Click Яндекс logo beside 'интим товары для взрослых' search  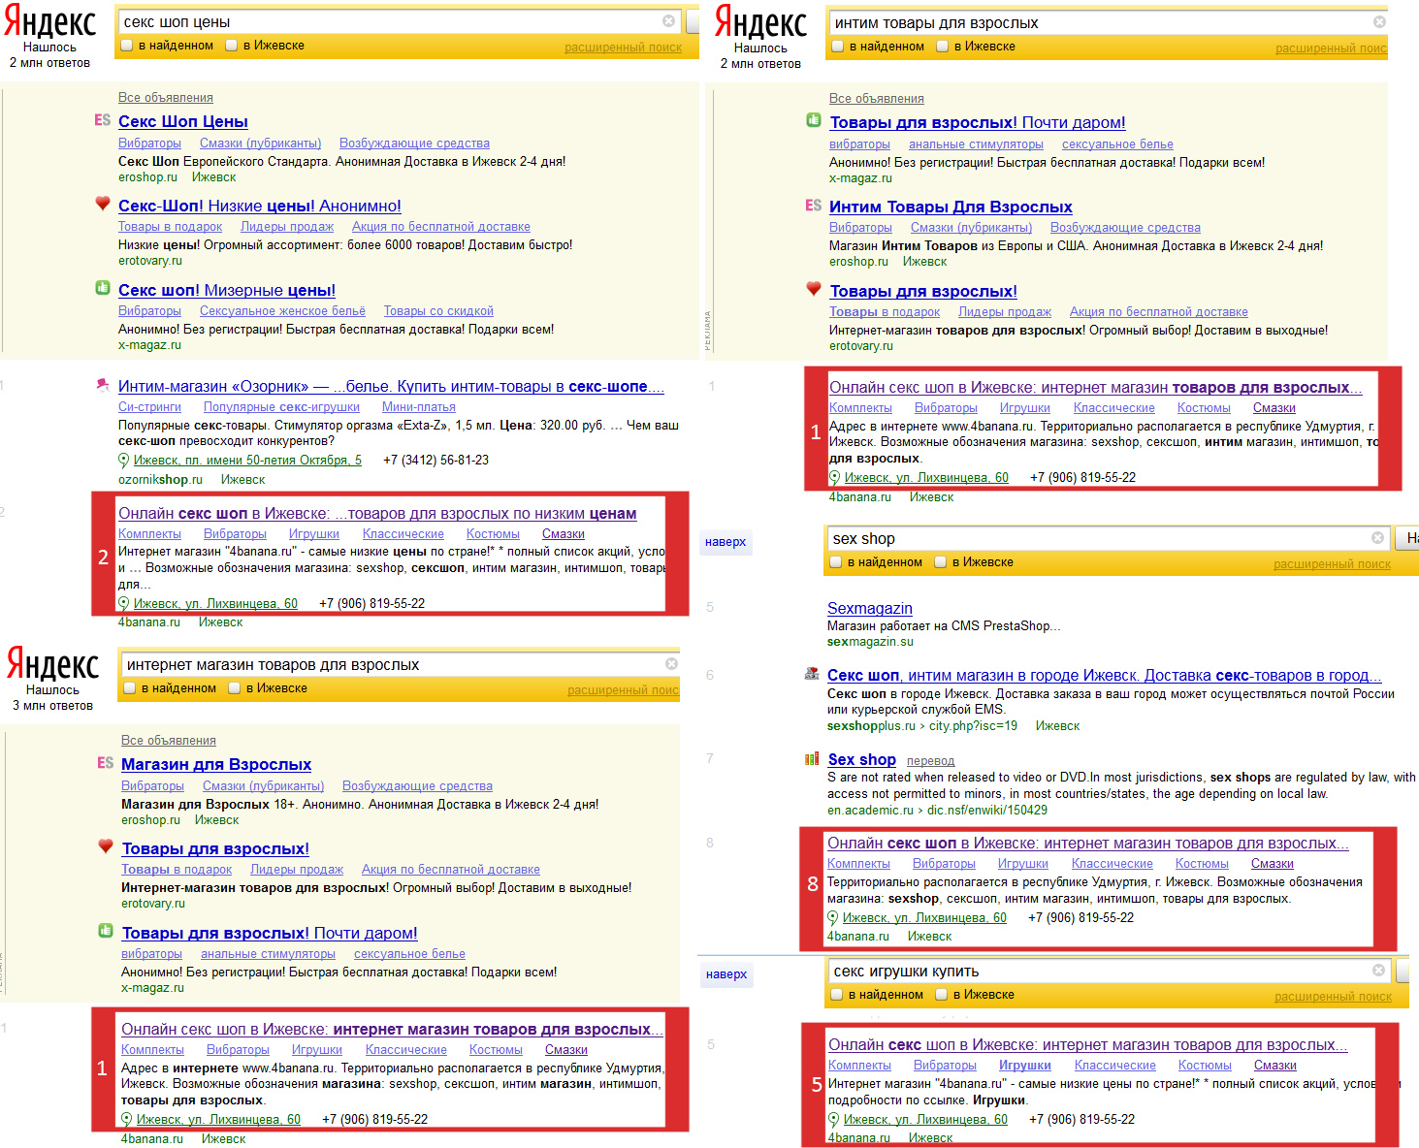click(x=760, y=23)
